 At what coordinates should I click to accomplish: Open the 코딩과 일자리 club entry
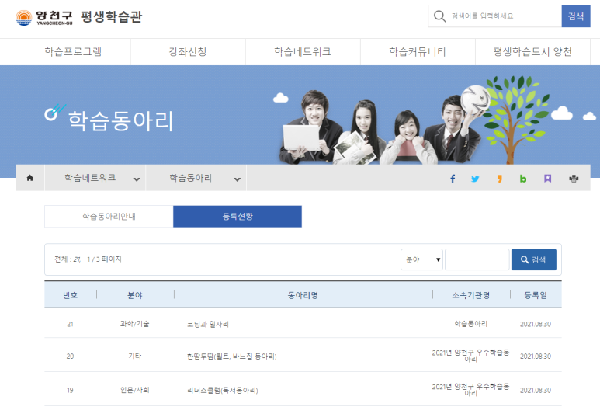[208, 325]
